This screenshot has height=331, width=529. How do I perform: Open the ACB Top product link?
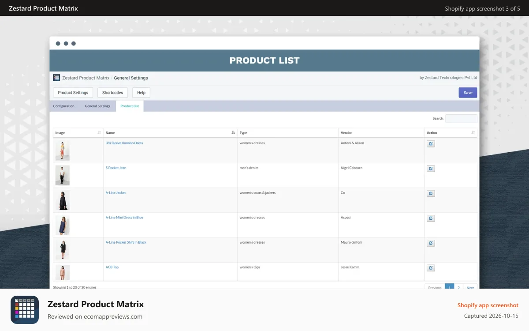coord(112,267)
